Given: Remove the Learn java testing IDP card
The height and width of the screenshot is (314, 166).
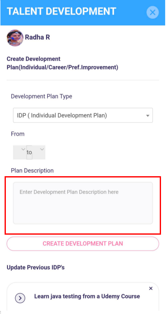Looking at the screenshot, I should click(x=151, y=289).
